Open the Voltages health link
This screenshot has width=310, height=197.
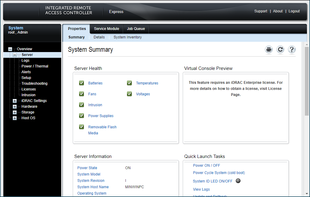143,94
